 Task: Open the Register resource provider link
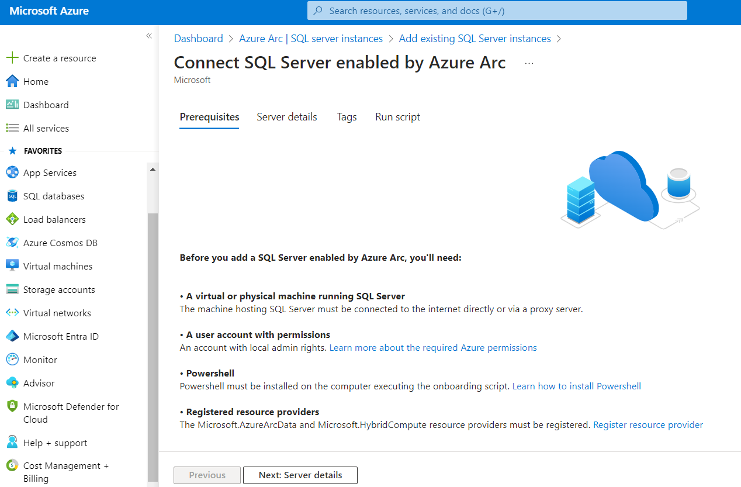pyautogui.click(x=647, y=425)
